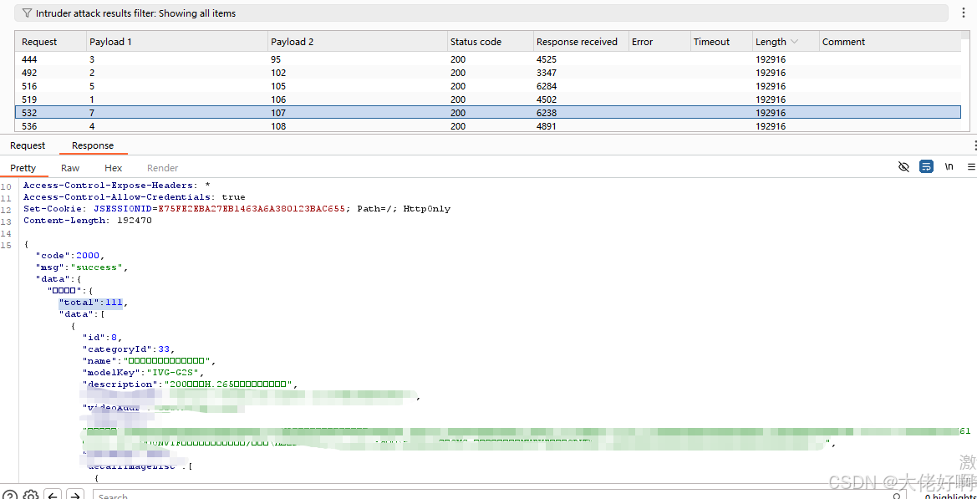Switch to the Response tab
This screenshot has height=499, width=977.
coord(93,145)
